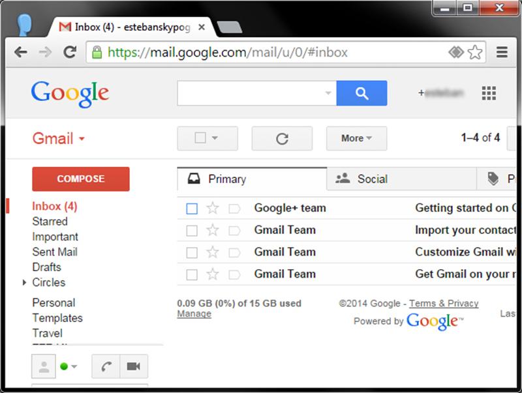
Task: Open the Google apps grid
Action: [489, 93]
